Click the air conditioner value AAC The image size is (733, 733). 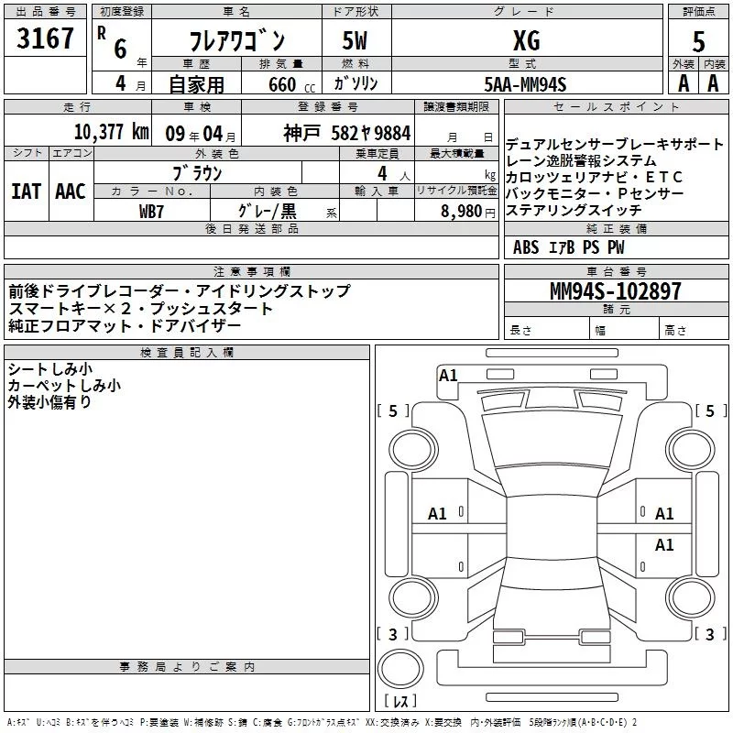pyautogui.click(x=71, y=191)
